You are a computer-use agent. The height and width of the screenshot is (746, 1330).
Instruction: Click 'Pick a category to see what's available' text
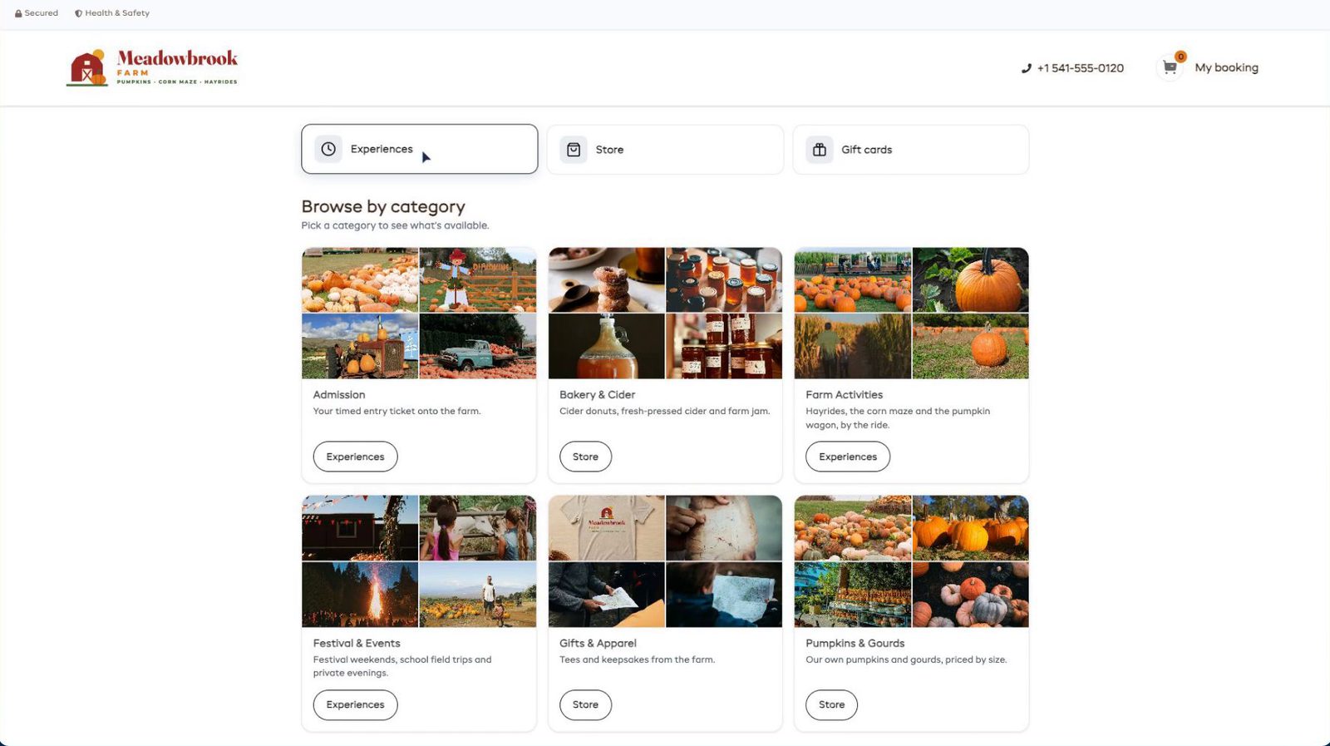coord(395,225)
